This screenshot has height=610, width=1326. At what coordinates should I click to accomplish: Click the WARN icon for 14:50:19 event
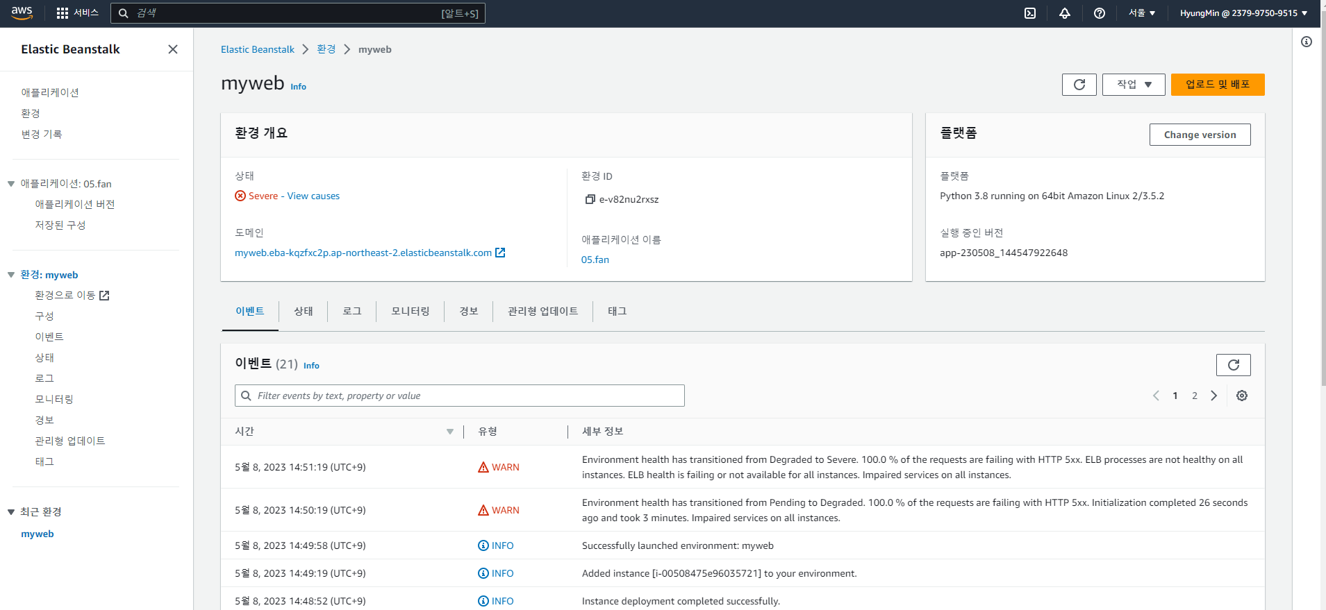[x=483, y=510]
